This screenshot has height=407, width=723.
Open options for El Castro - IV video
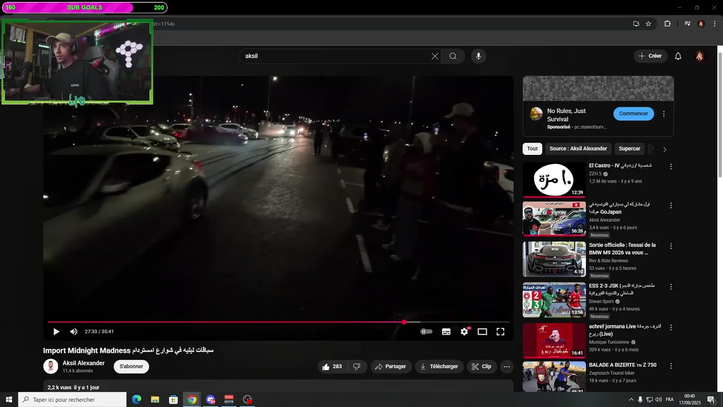pyautogui.click(x=671, y=167)
